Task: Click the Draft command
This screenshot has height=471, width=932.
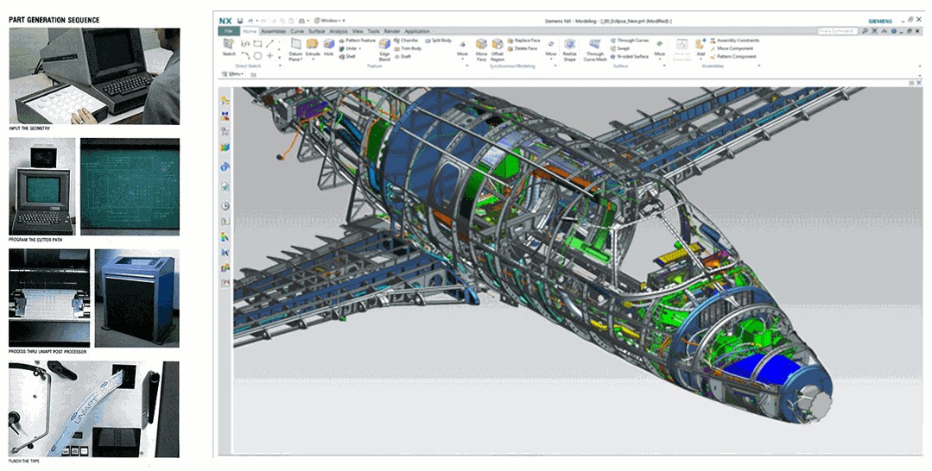Action: tap(403, 56)
